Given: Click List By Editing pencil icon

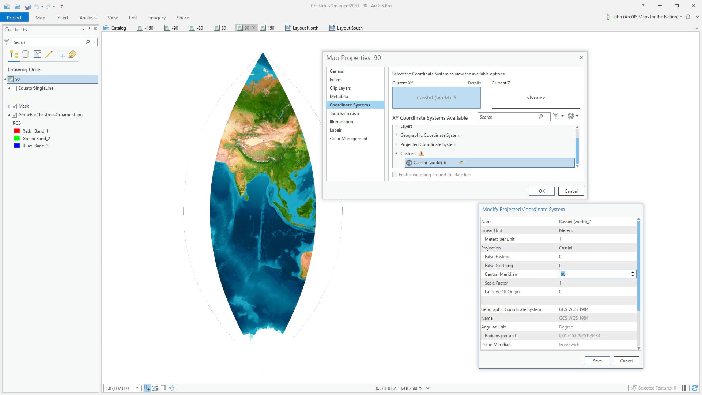Looking at the screenshot, I should click(x=49, y=54).
